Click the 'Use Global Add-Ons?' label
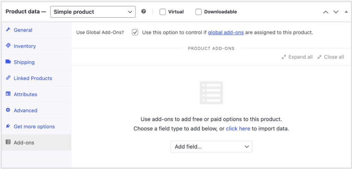 click(x=100, y=33)
